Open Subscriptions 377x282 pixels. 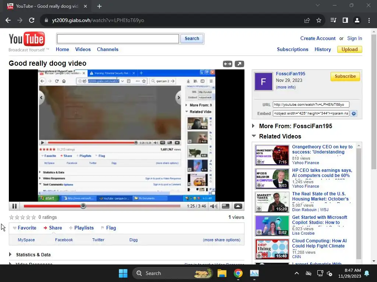click(x=293, y=50)
